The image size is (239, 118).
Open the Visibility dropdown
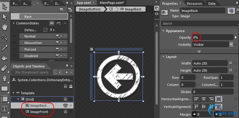[x=231, y=45]
